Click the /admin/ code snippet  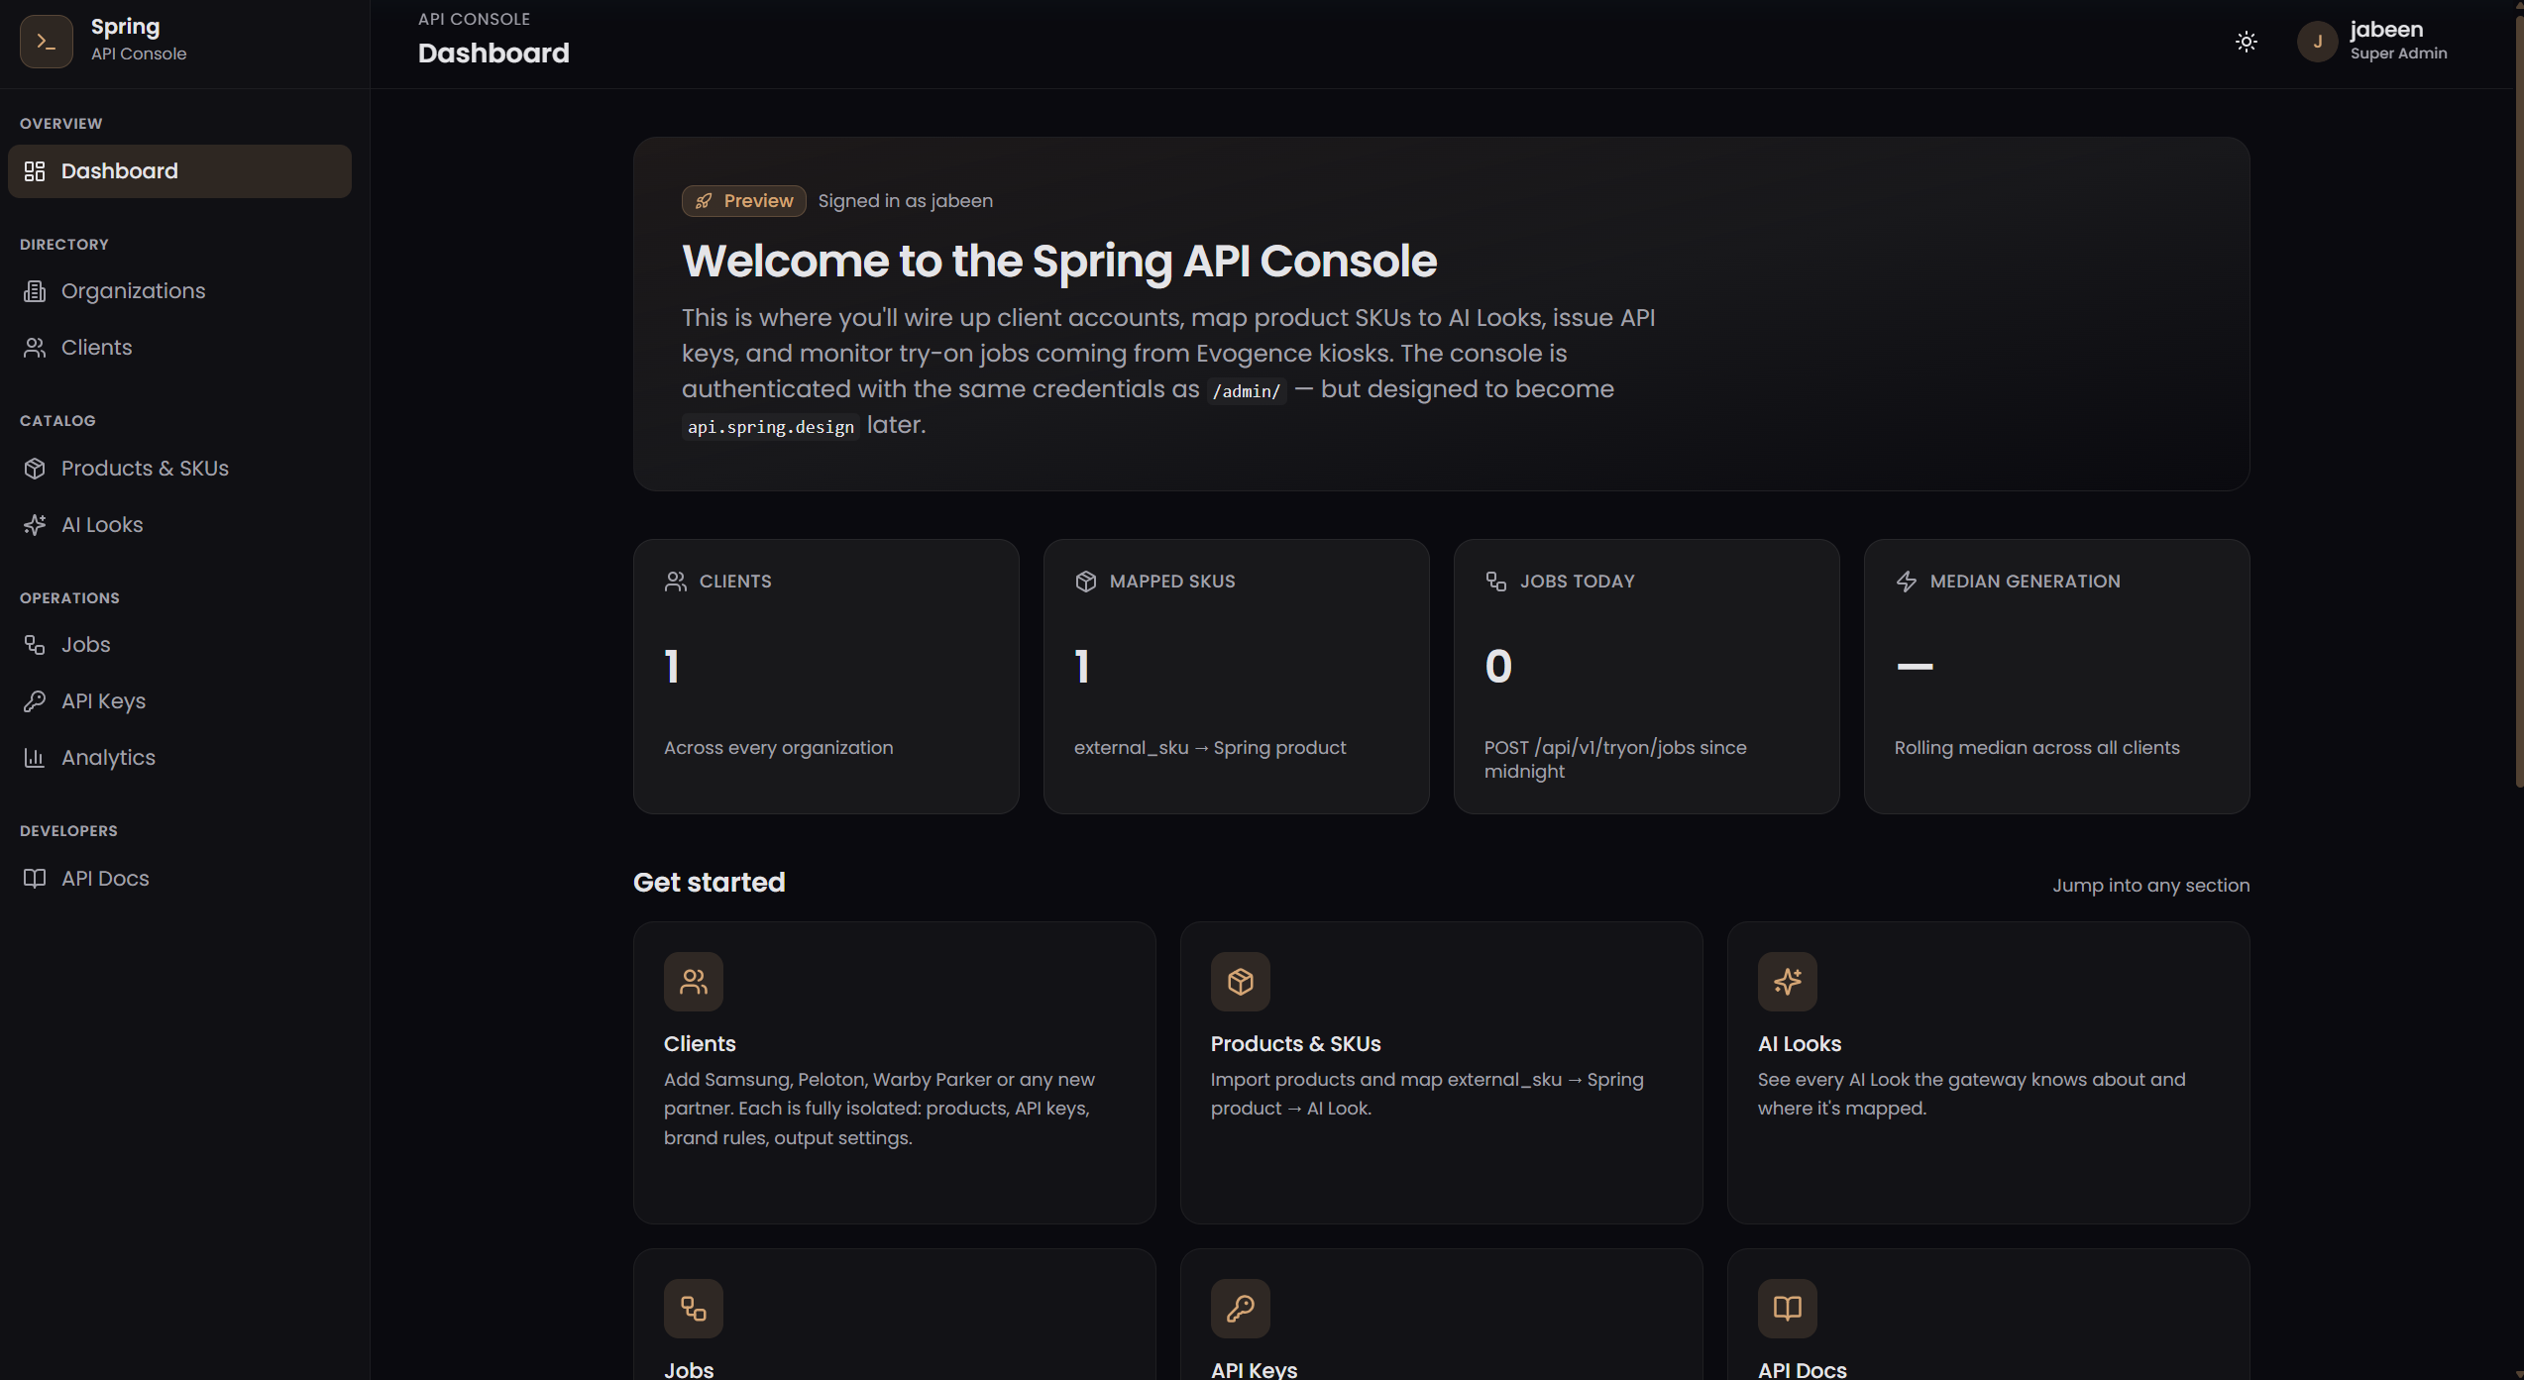[x=1247, y=391]
